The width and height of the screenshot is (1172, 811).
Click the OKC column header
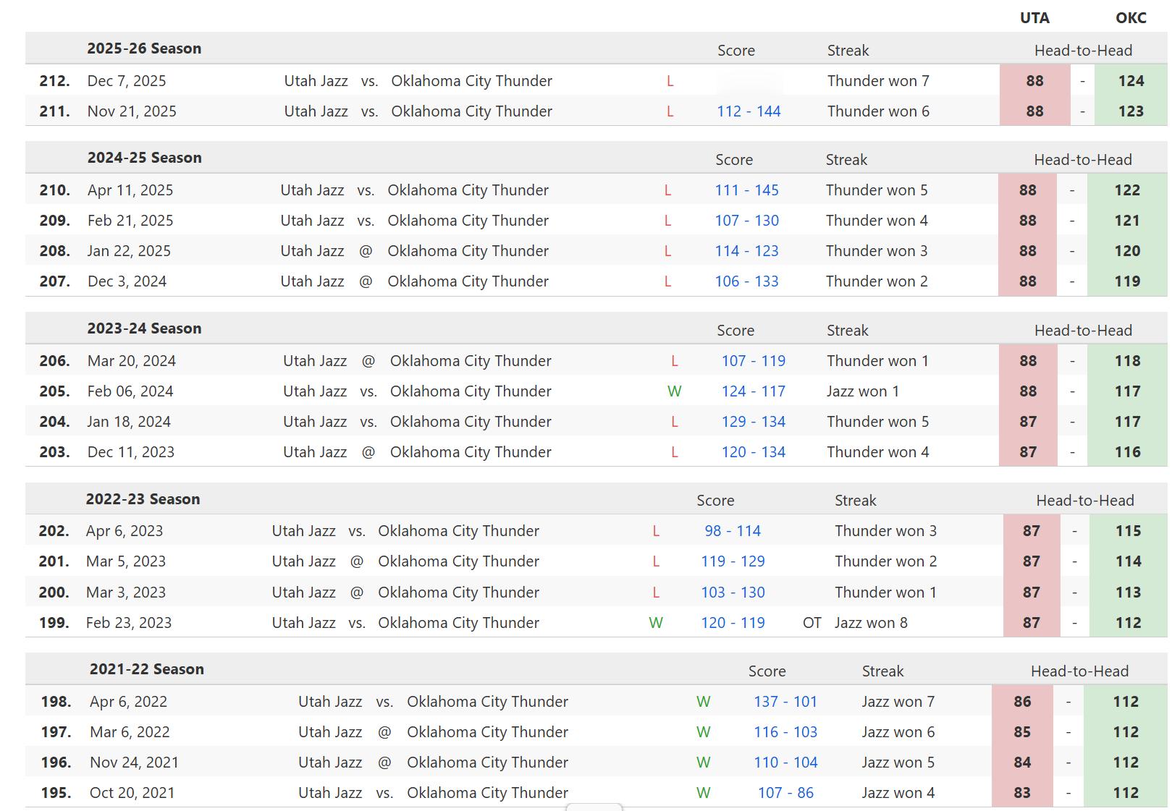(x=1131, y=18)
